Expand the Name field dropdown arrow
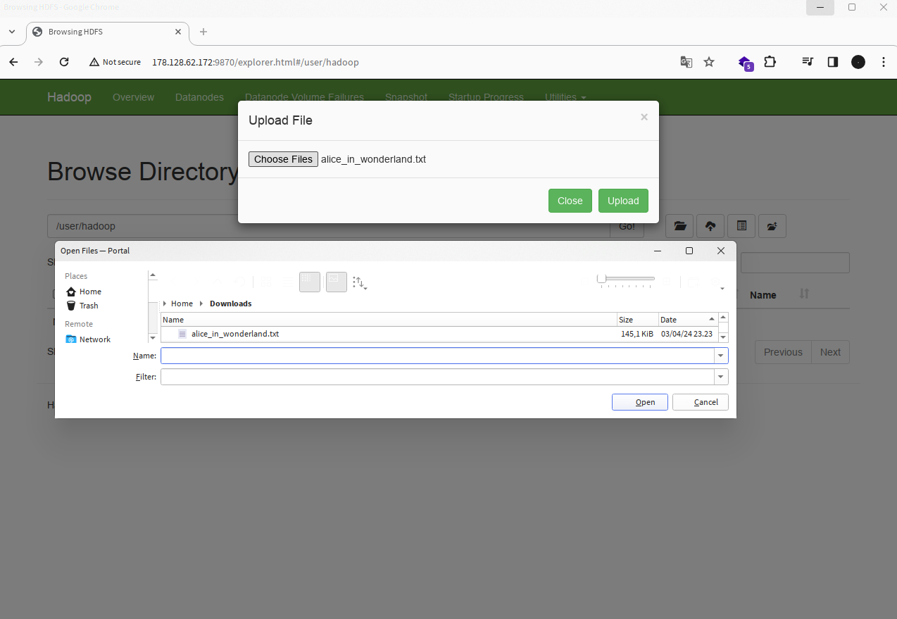Image resolution: width=897 pixels, height=619 pixels. pyautogui.click(x=720, y=356)
